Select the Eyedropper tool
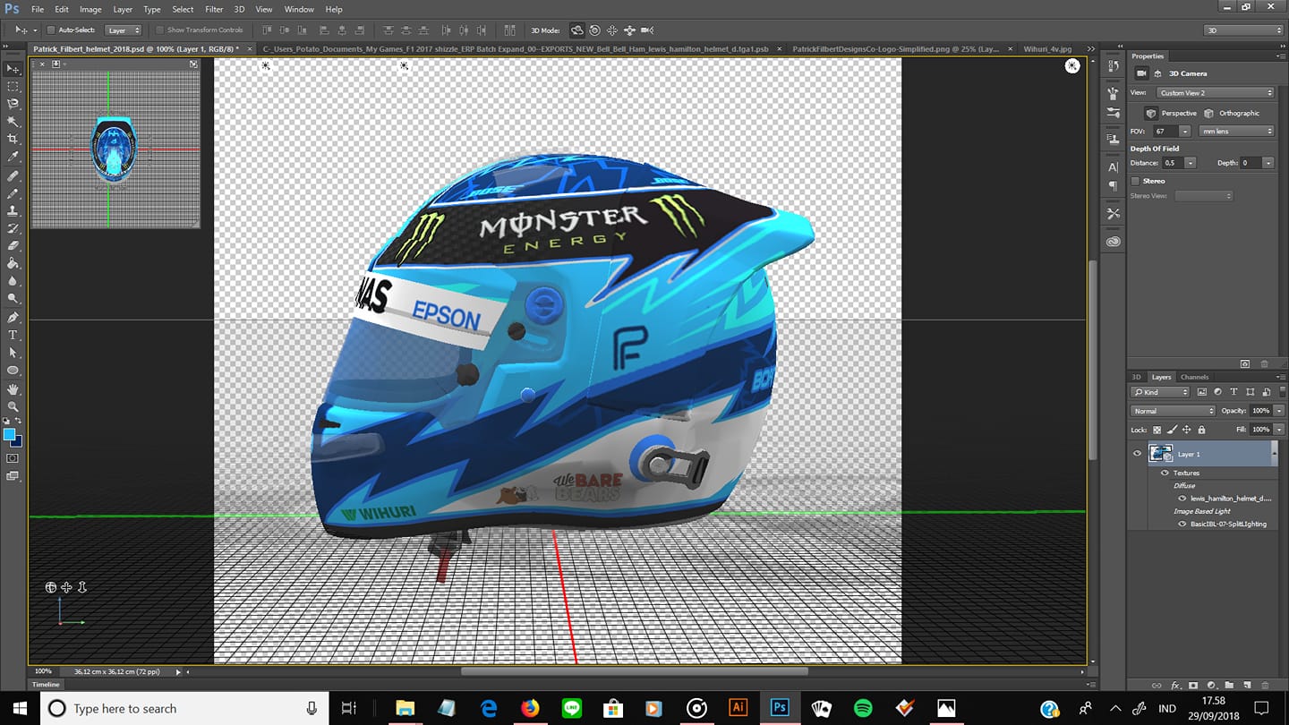 coord(13,158)
